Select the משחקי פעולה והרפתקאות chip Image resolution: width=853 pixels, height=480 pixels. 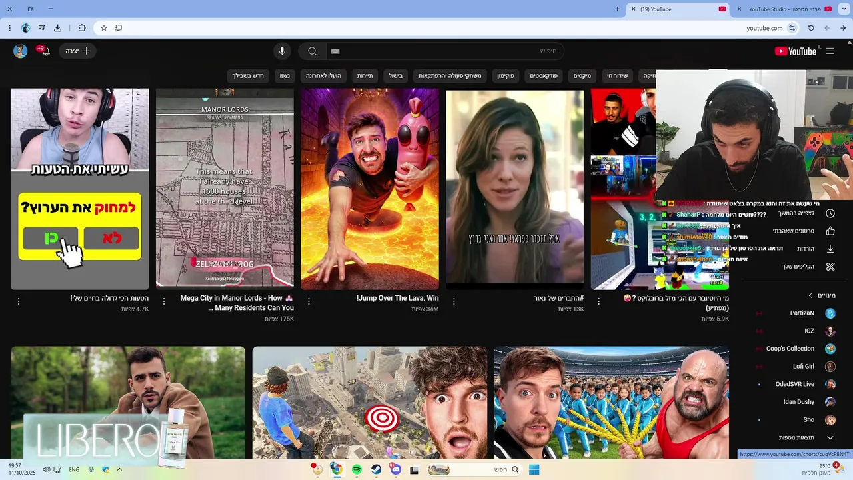[x=450, y=76]
